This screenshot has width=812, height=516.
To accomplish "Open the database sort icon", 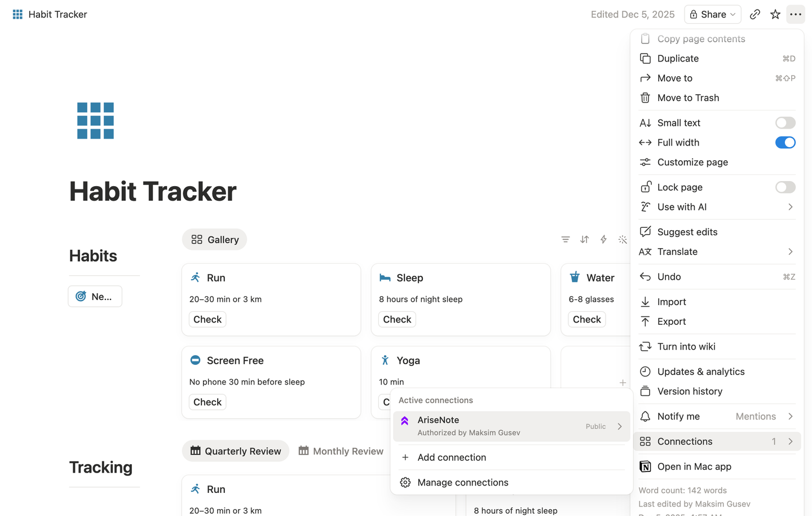I will [x=585, y=240].
